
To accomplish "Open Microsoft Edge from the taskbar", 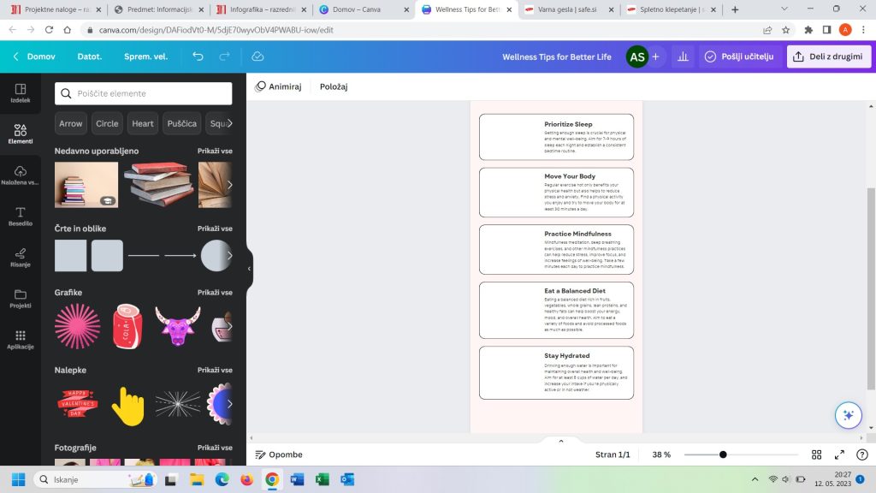I will (x=222, y=479).
